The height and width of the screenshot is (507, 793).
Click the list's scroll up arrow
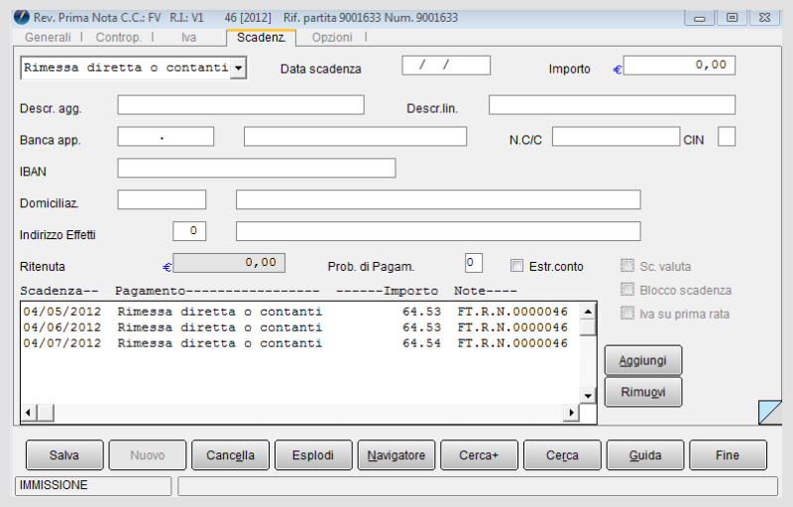pos(588,312)
